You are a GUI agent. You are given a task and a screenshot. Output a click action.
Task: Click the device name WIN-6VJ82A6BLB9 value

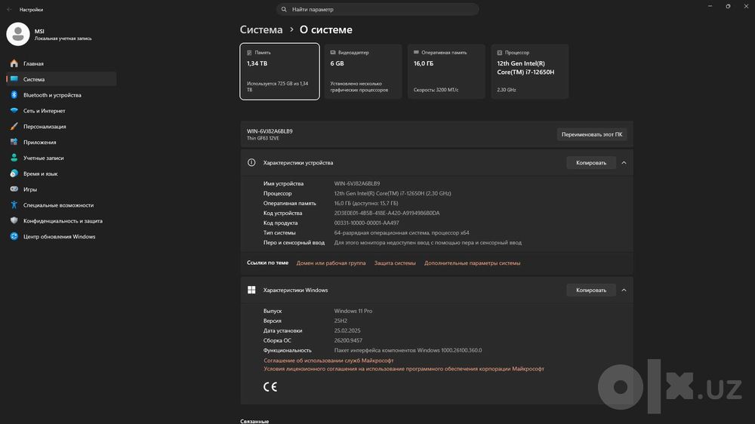coord(357,183)
